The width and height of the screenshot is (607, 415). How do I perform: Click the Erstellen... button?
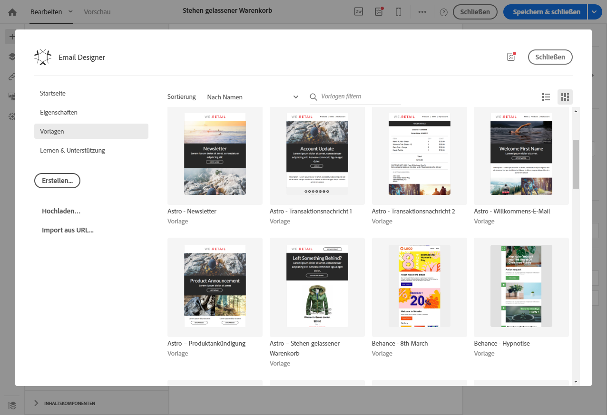click(57, 181)
